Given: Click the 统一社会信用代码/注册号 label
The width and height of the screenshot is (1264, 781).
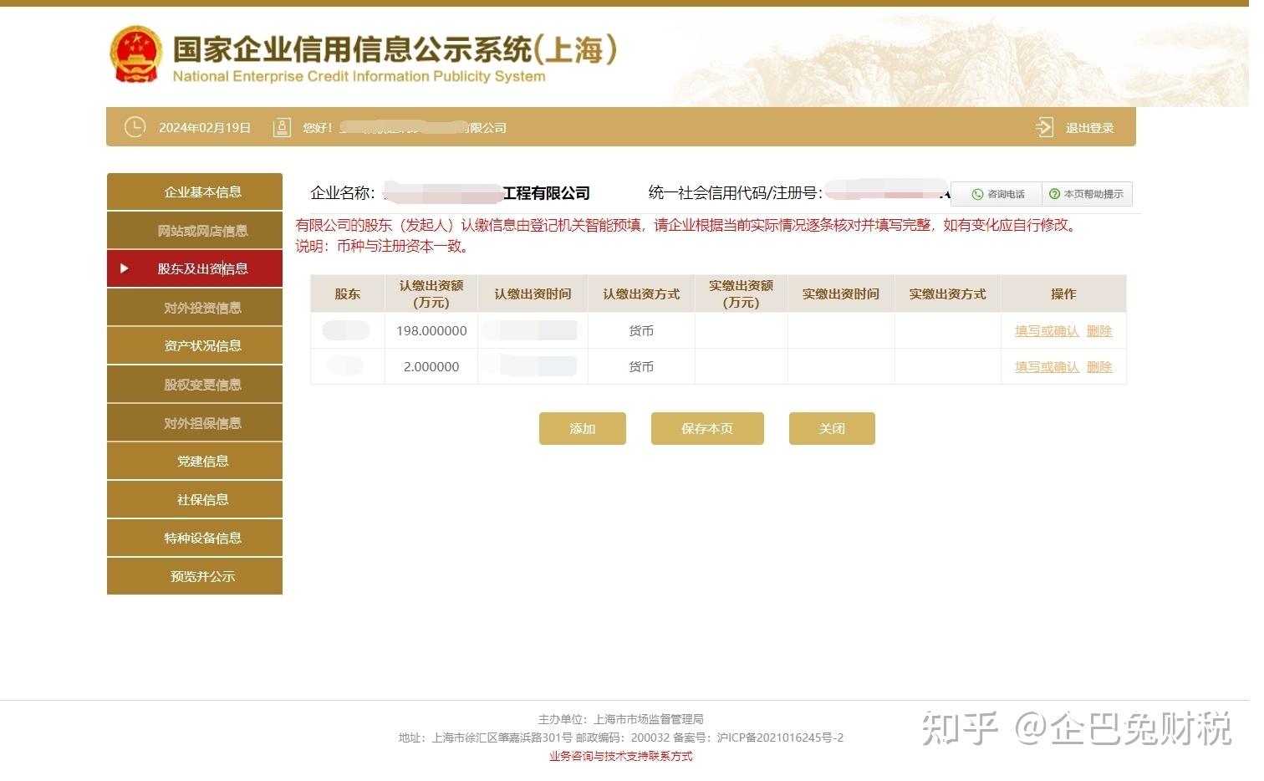Looking at the screenshot, I should click(736, 193).
